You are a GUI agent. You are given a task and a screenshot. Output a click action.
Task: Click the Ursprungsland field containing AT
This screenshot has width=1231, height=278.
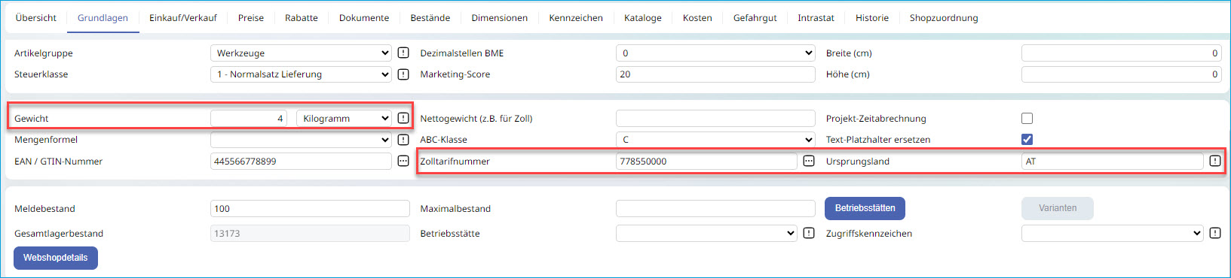tap(1113, 161)
